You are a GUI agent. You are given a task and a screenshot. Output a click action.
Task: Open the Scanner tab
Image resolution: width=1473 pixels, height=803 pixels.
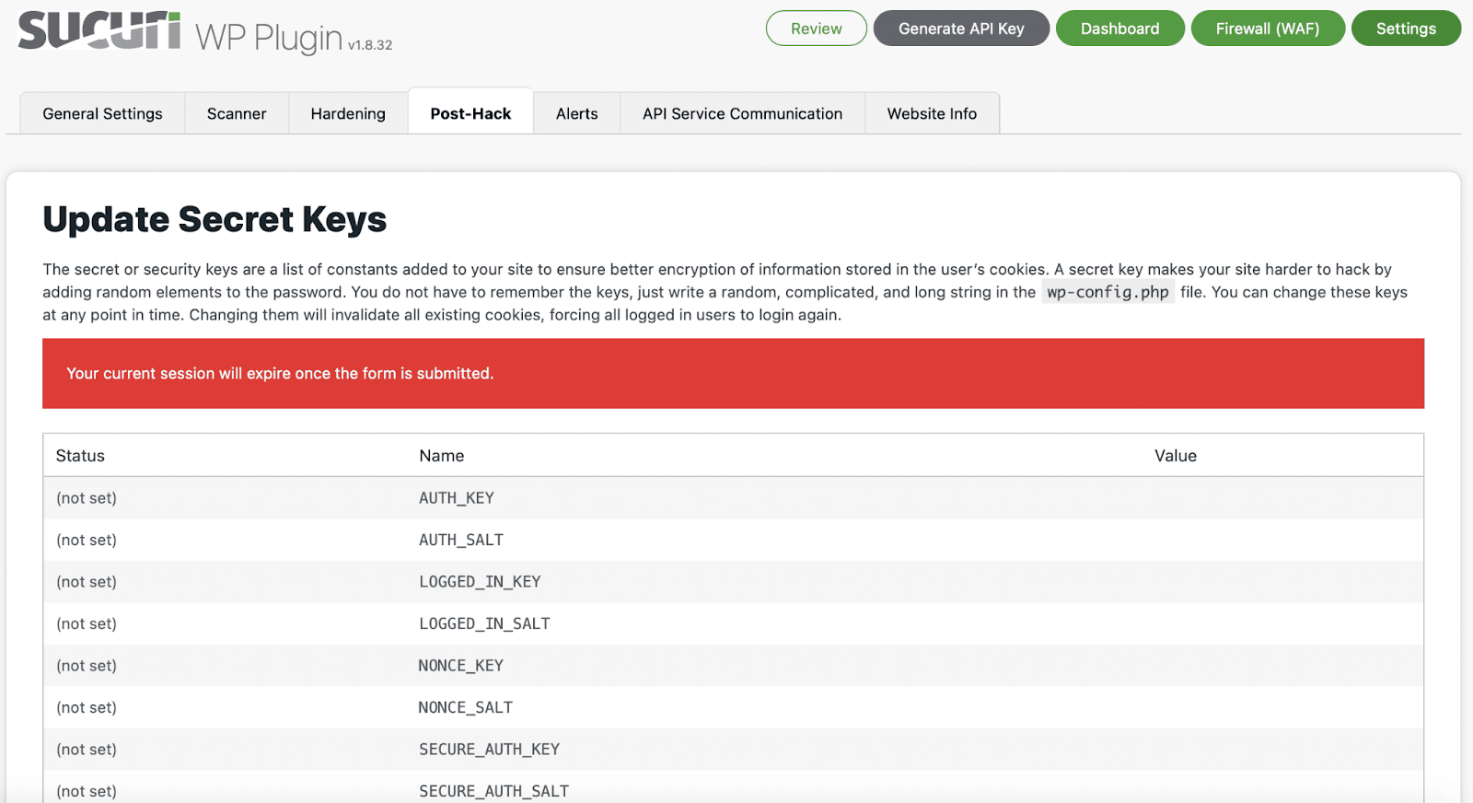(237, 113)
